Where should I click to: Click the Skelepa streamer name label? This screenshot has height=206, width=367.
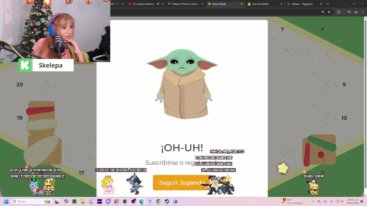[50, 65]
